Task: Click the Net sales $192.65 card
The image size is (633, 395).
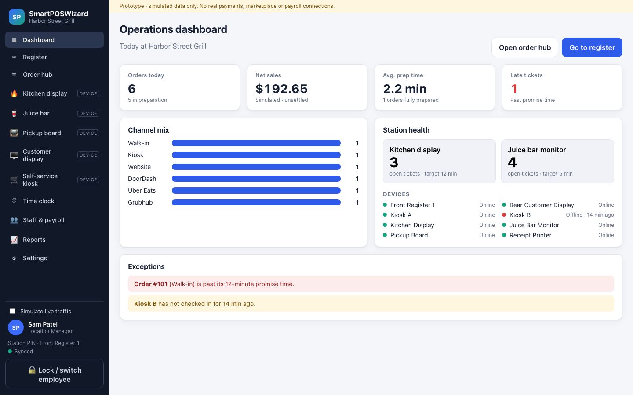Action: (x=307, y=87)
